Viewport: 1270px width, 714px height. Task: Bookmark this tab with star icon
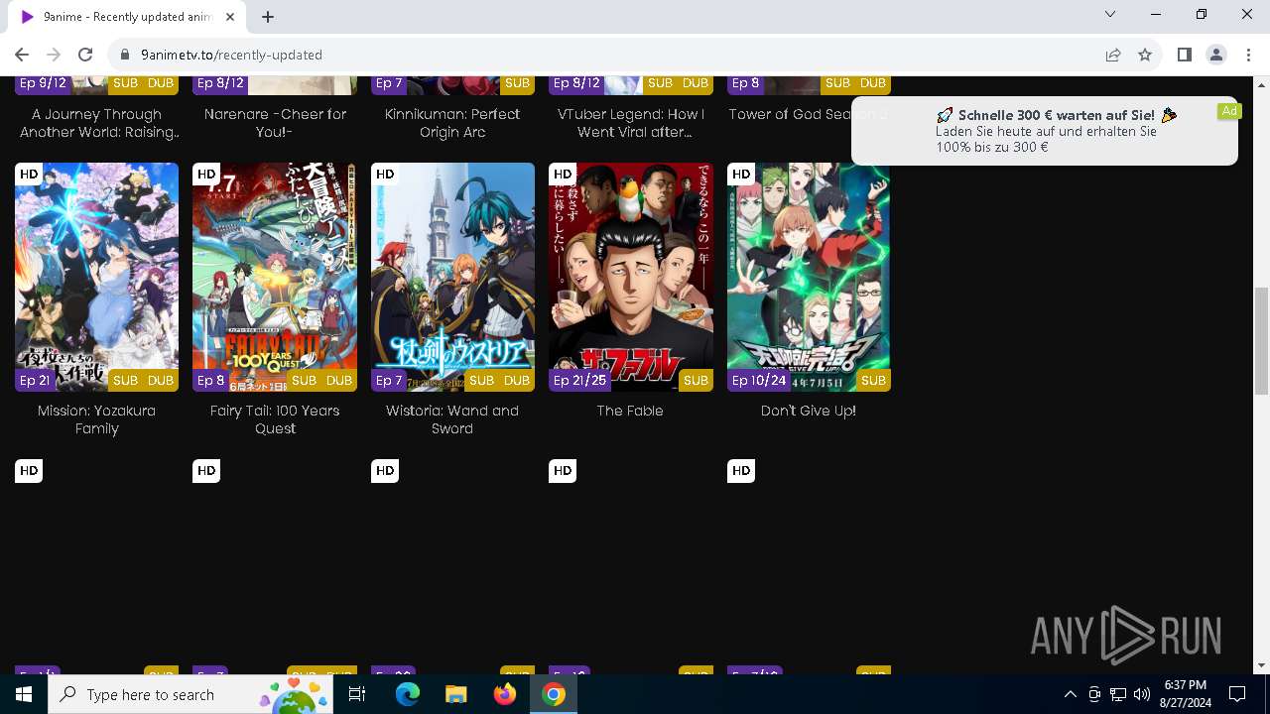click(x=1145, y=55)
